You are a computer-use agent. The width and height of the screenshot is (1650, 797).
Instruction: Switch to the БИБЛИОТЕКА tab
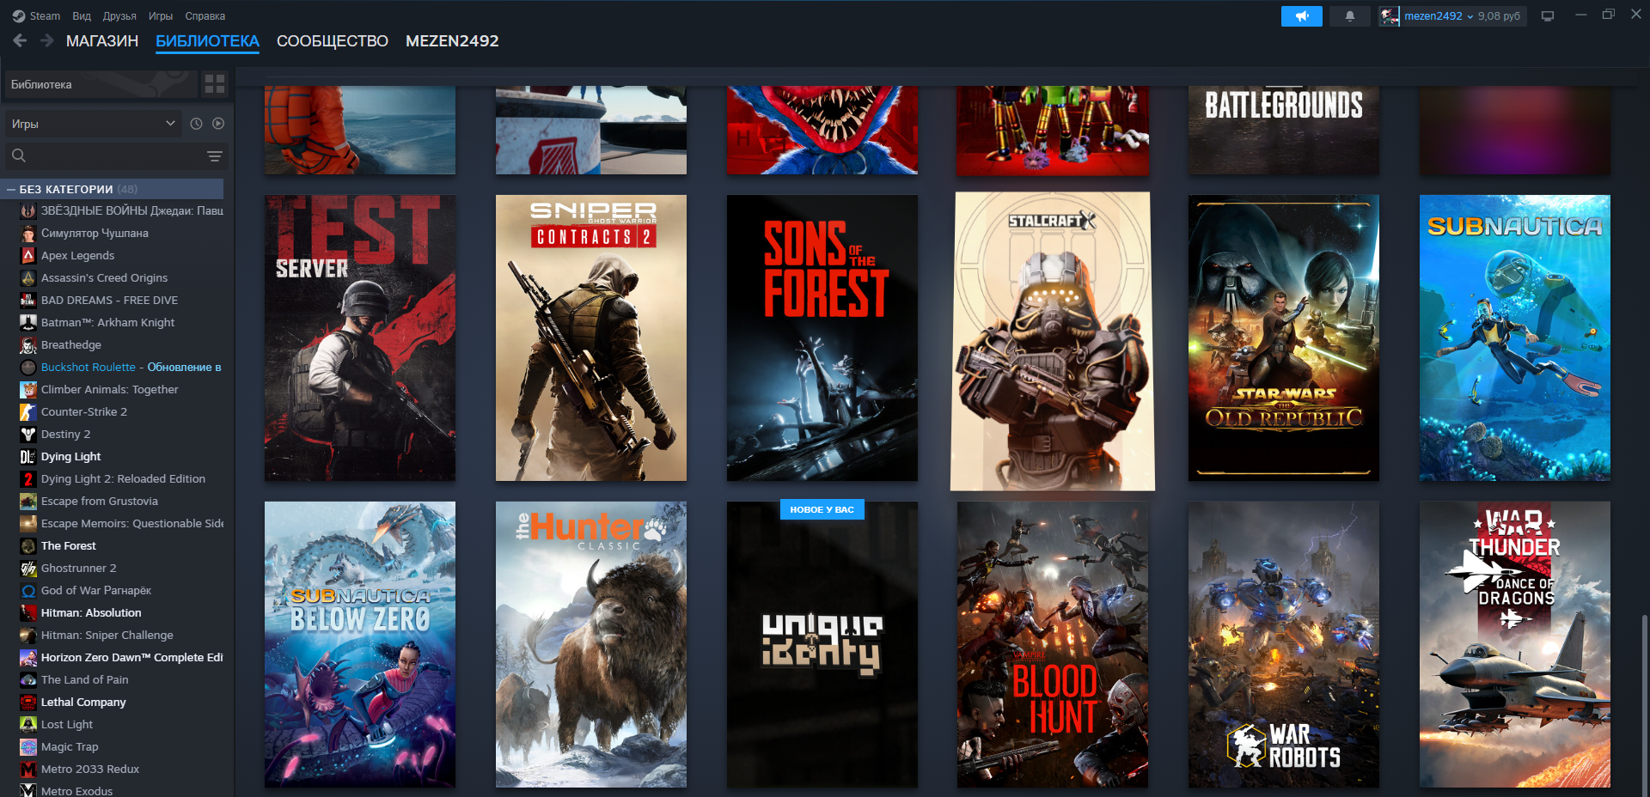point(207,41)
